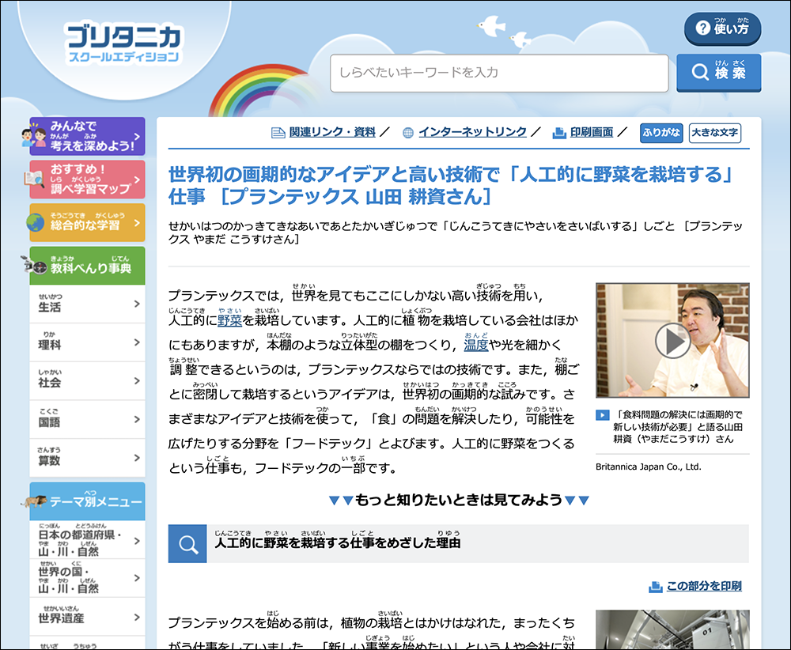Screen dimensions: 791x650
Task: Click the この部分を印刷 link
Action: [704, 586]
